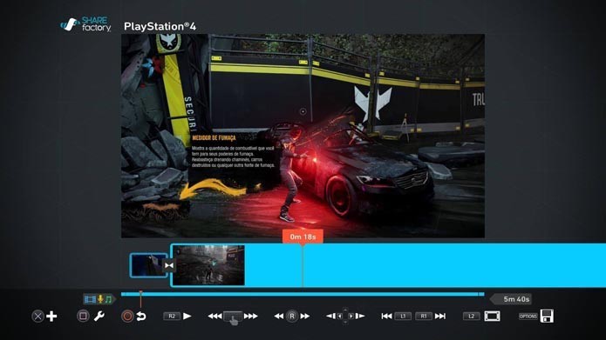This screenshot has width=606, height=340.
Task: Click the red playhead on overview bar
Action: coord(140,298)
